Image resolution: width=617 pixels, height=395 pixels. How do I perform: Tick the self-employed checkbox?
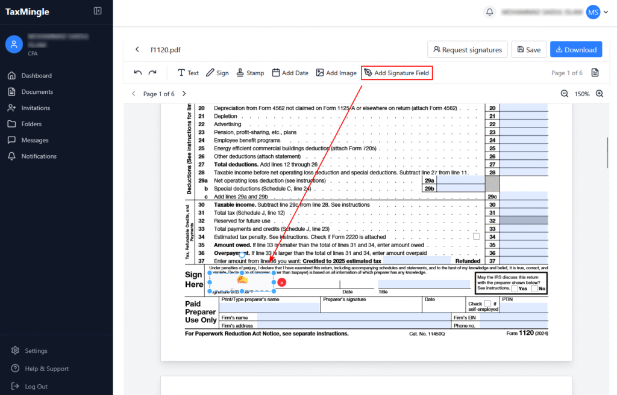(x=487, y=304)
